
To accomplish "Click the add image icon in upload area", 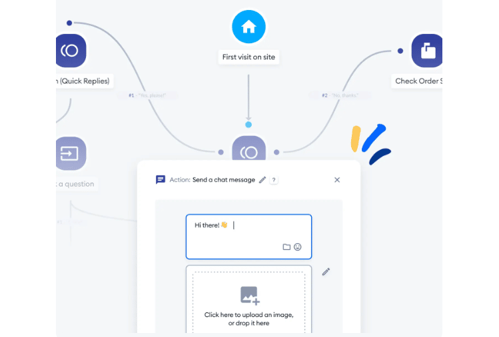I will tap(249, 295).
